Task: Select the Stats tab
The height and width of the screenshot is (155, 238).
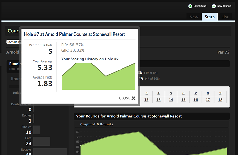Action: 210,17
